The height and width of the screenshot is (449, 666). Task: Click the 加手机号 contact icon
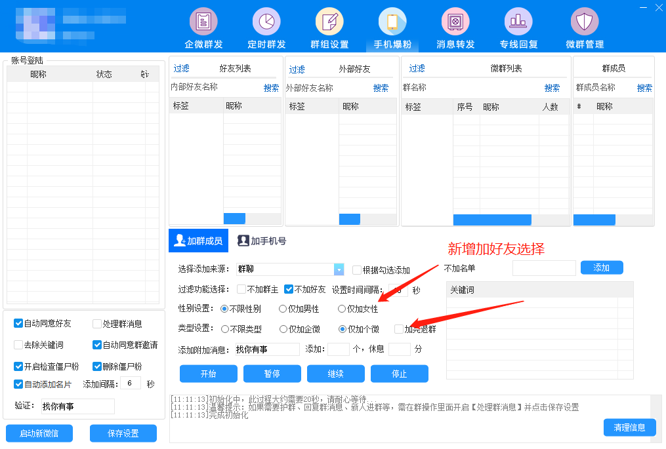tap(243, 241)
